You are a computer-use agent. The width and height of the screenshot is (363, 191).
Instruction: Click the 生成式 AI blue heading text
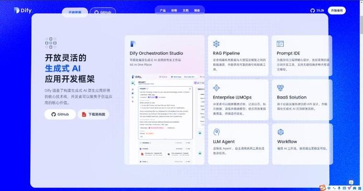63,68
